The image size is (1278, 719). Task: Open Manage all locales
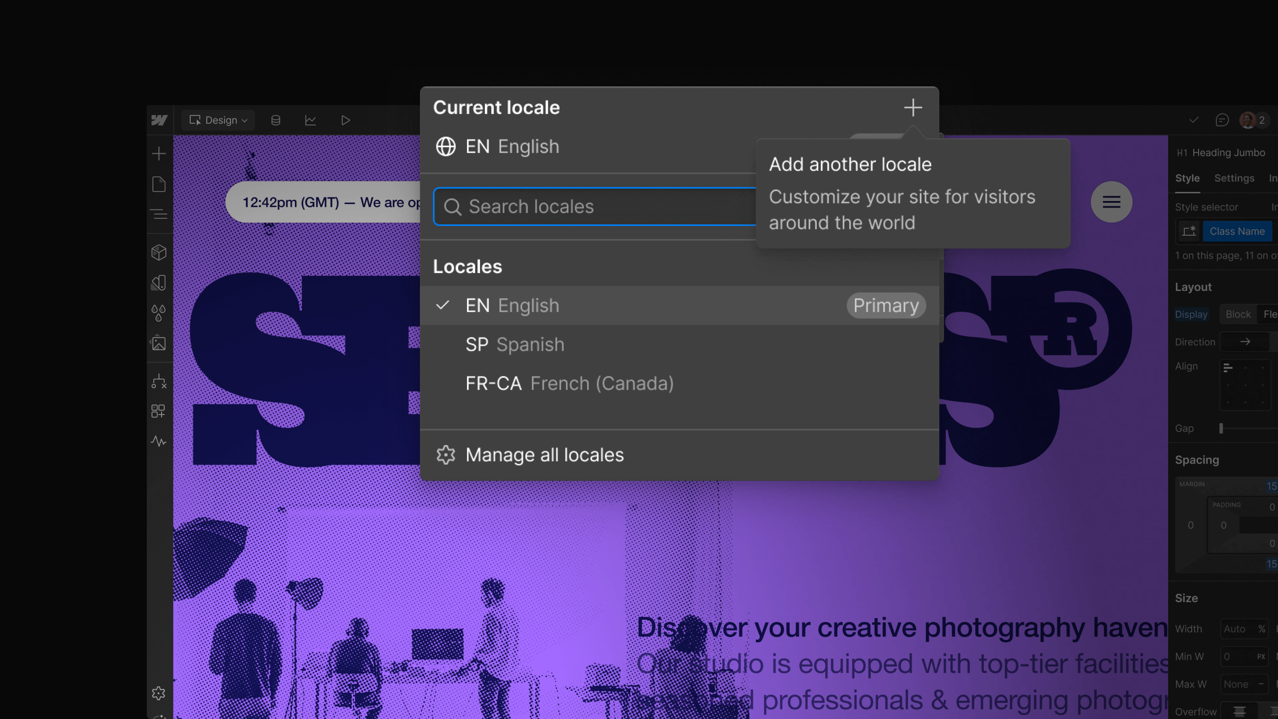tap(544, 454)
